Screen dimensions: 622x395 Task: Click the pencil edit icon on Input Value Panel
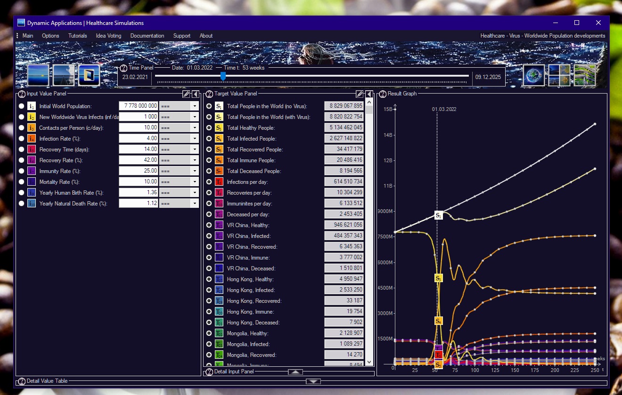point(186,94)
